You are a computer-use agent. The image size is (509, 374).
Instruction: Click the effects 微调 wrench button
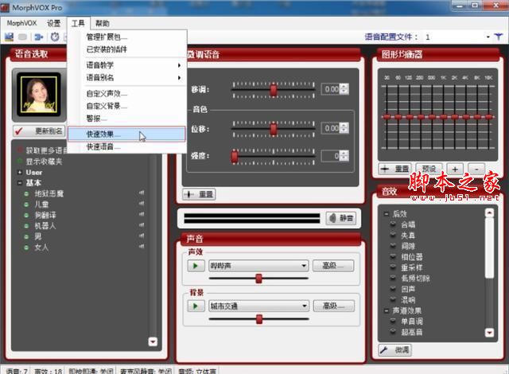click(394, 350)
